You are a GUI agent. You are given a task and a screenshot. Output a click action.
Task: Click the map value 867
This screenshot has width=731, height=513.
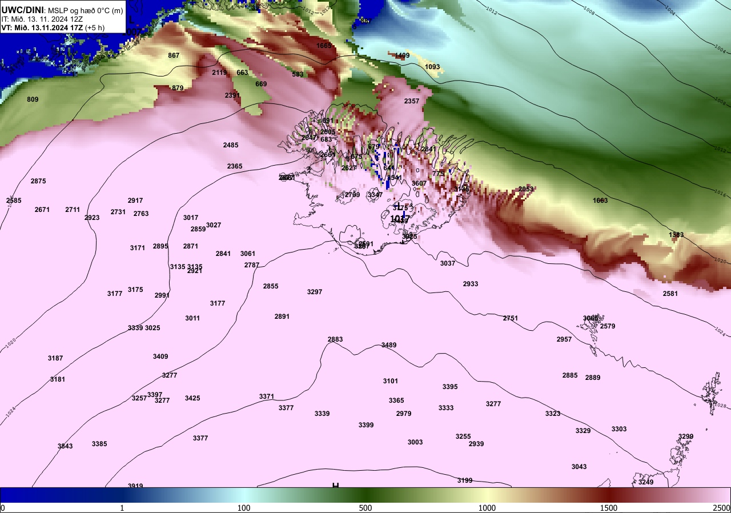pyautogui.click(x=174, y=55)
